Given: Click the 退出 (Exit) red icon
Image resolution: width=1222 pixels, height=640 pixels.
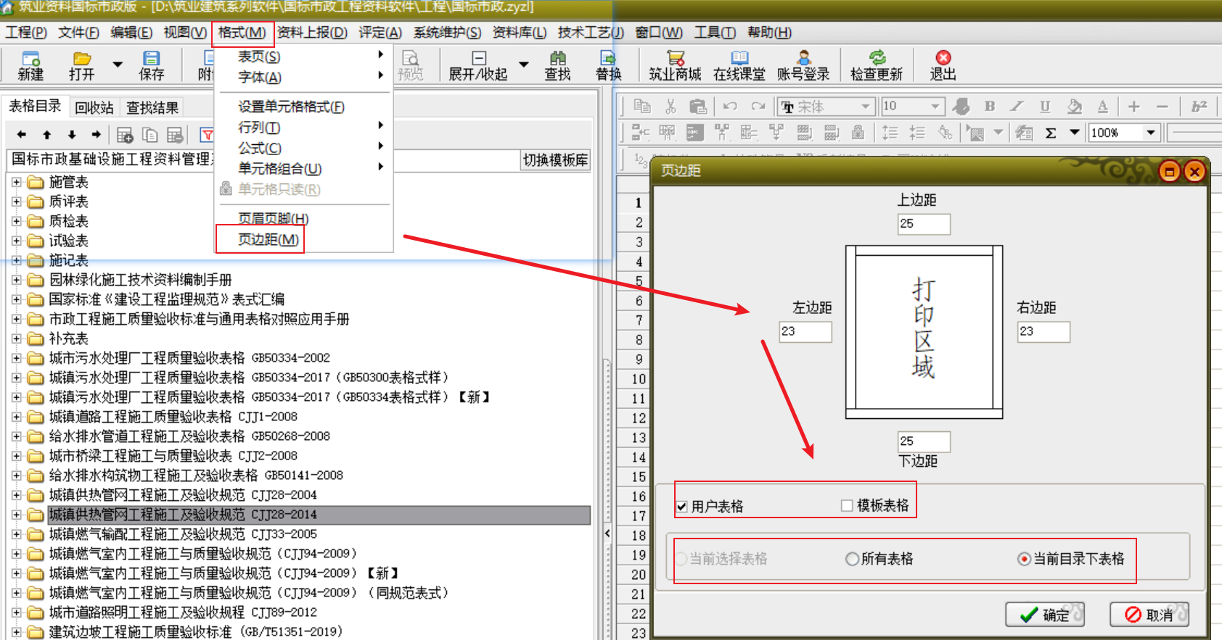Looking at the screenshot, I should click(943, 58).
